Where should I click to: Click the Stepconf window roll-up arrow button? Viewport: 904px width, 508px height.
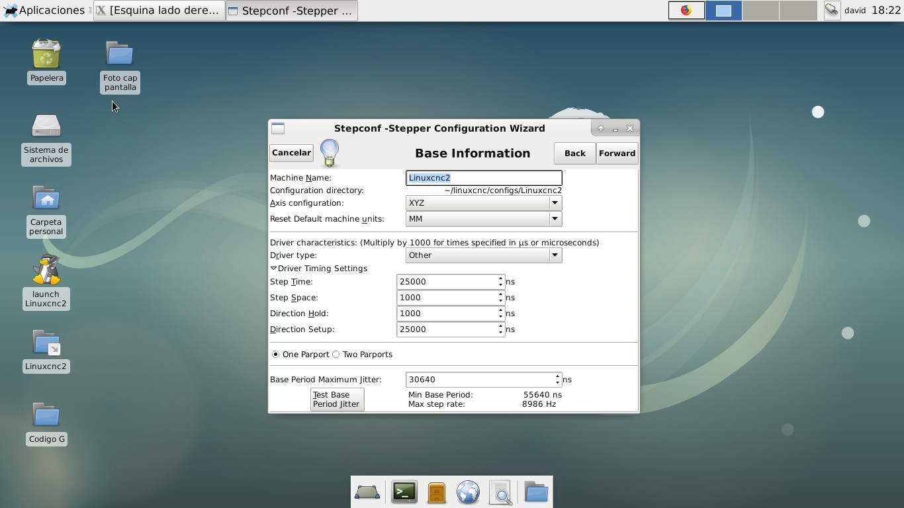tap(601, 128)
